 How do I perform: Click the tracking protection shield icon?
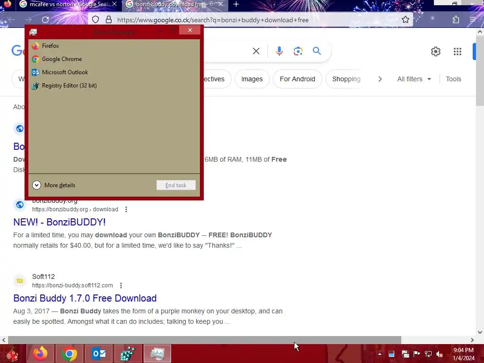tap(95, 20)
